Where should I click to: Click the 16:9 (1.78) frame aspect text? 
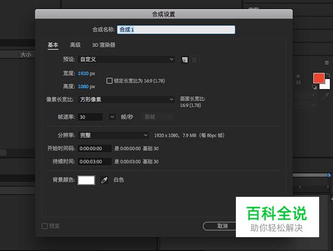[x=190, y=106]
